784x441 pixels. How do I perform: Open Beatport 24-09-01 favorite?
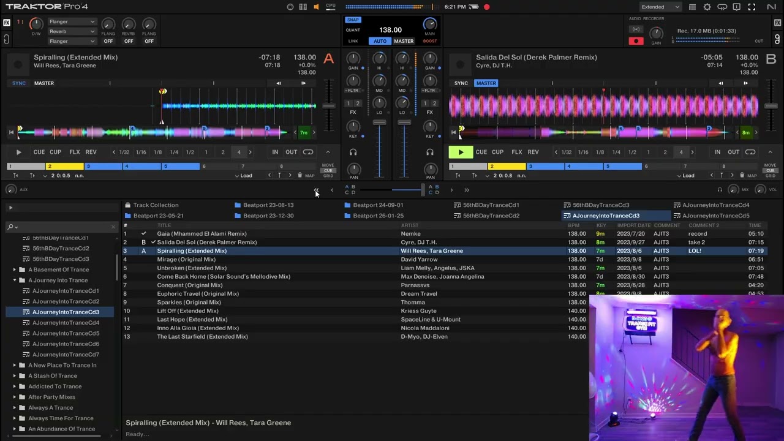(x=374, y=205)
